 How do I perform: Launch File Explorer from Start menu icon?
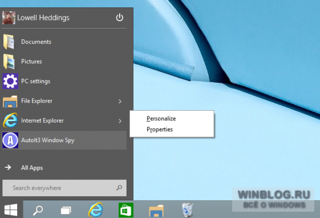pyautogui.click(x=10, y=101)
